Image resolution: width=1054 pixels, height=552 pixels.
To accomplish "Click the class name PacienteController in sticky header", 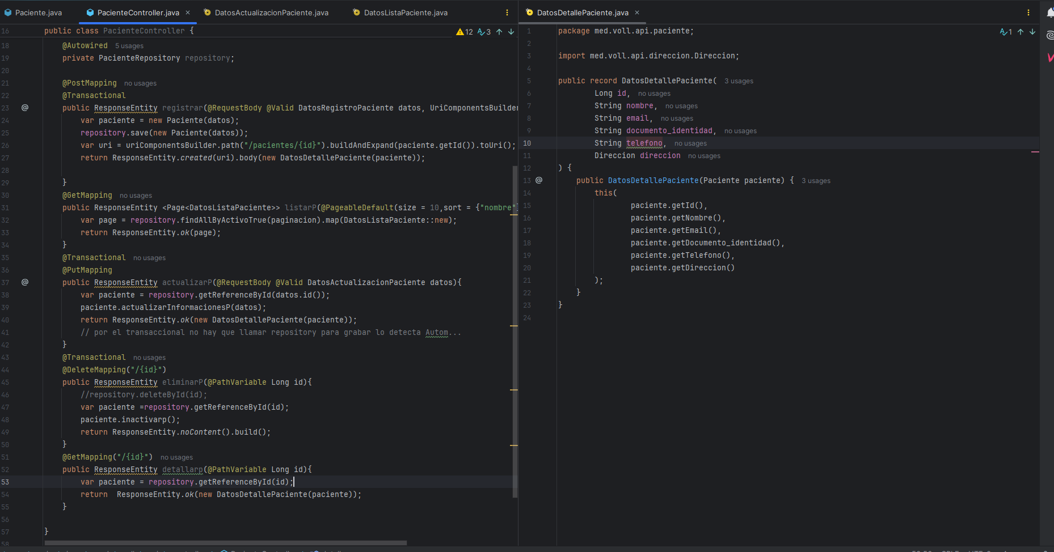I will [x=144, y=31].
